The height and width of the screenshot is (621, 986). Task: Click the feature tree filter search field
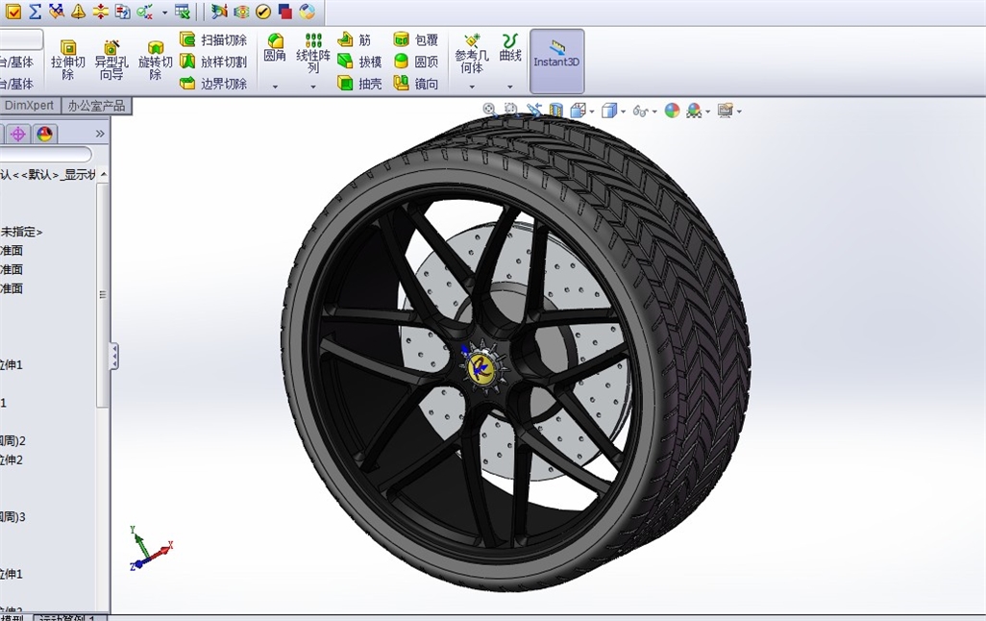[45, 154]
